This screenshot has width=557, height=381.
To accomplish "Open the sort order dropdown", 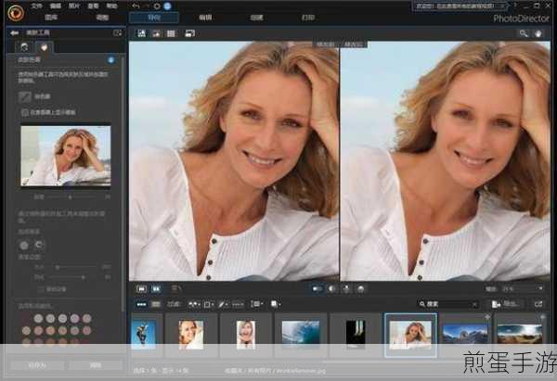I will click(x=256, y=304).
